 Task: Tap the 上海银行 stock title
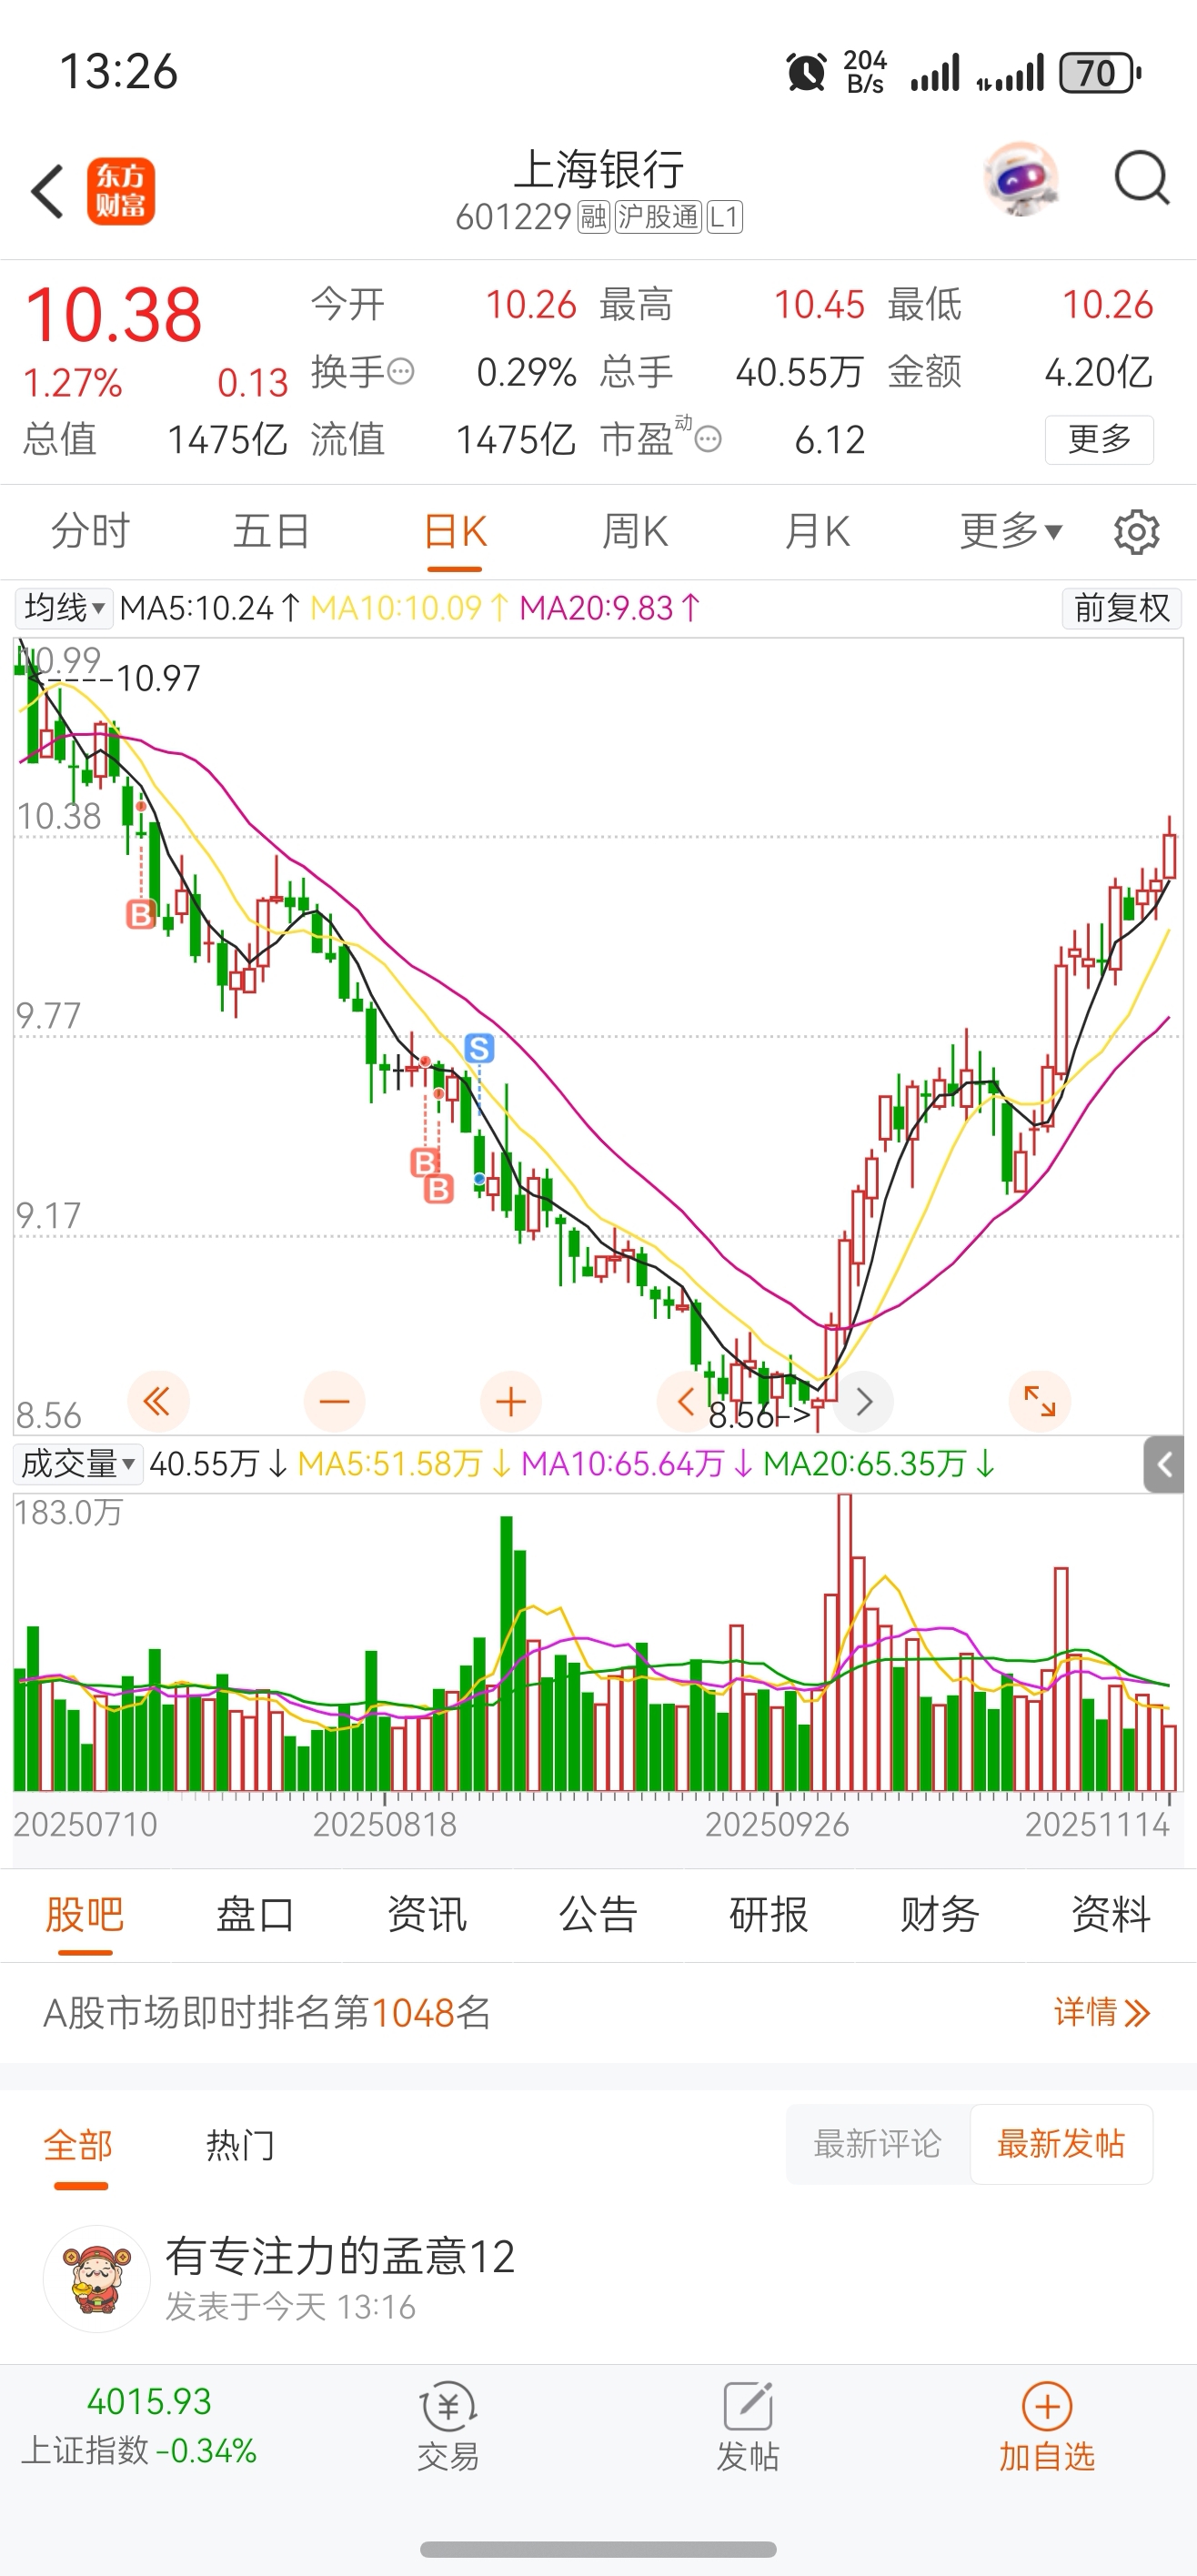click(x=598, y=169)
